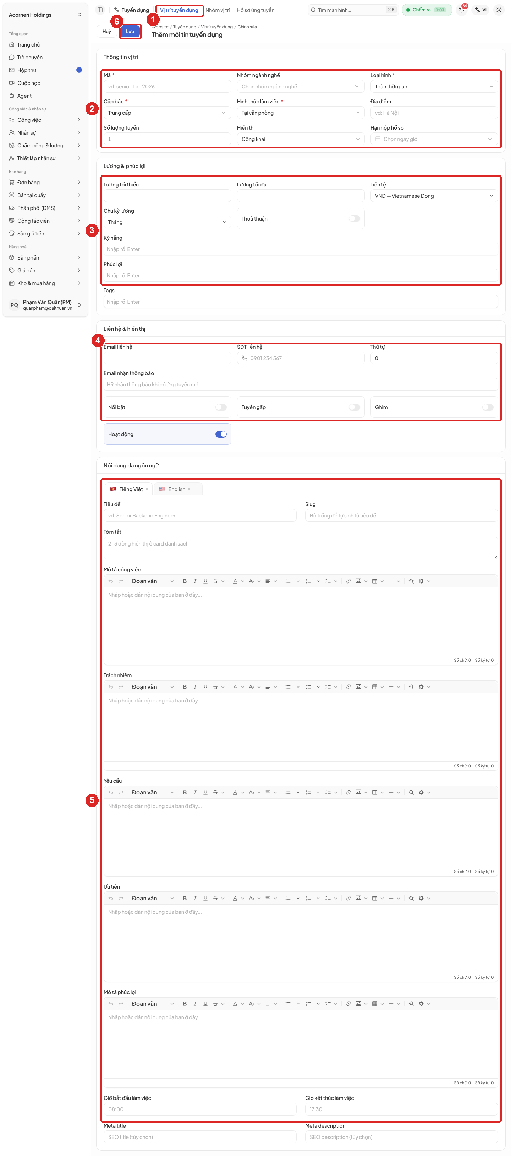This screenshot has height=1156, width=511.
Task: Open the Tiền tệ currency dropdown
Action: (x=434, y=196)
